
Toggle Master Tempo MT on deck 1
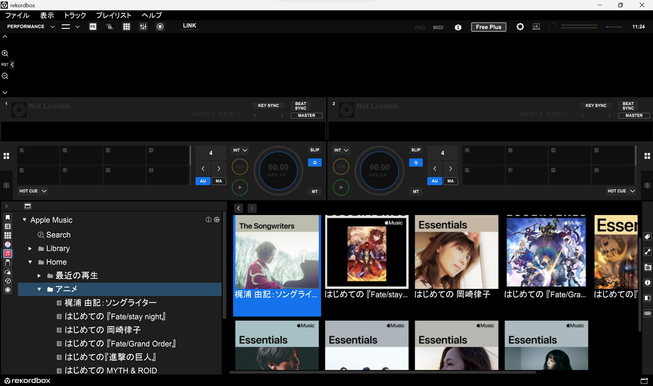(x=315, y=192)
